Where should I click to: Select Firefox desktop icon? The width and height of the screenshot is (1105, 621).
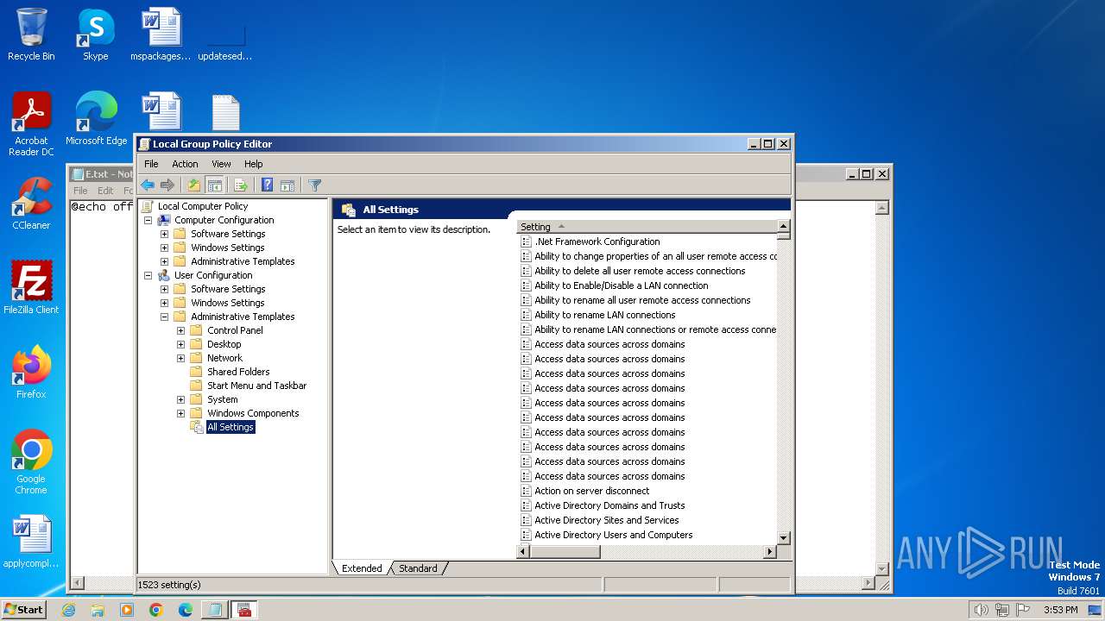31,373
